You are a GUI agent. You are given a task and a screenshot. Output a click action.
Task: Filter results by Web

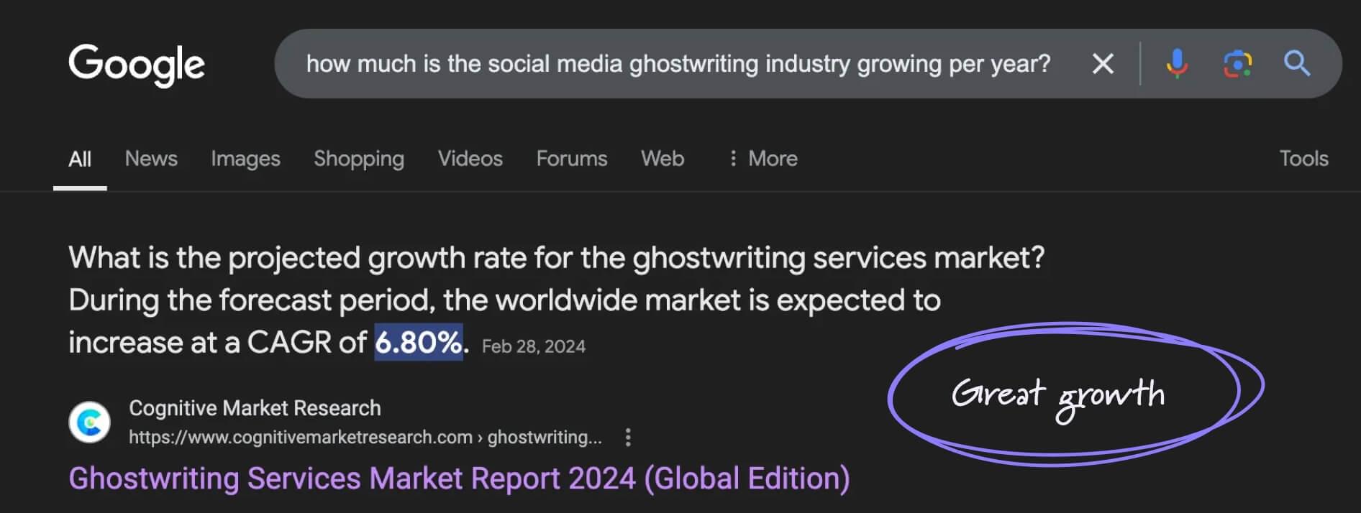pyautogui.click(x=663, y=159)
